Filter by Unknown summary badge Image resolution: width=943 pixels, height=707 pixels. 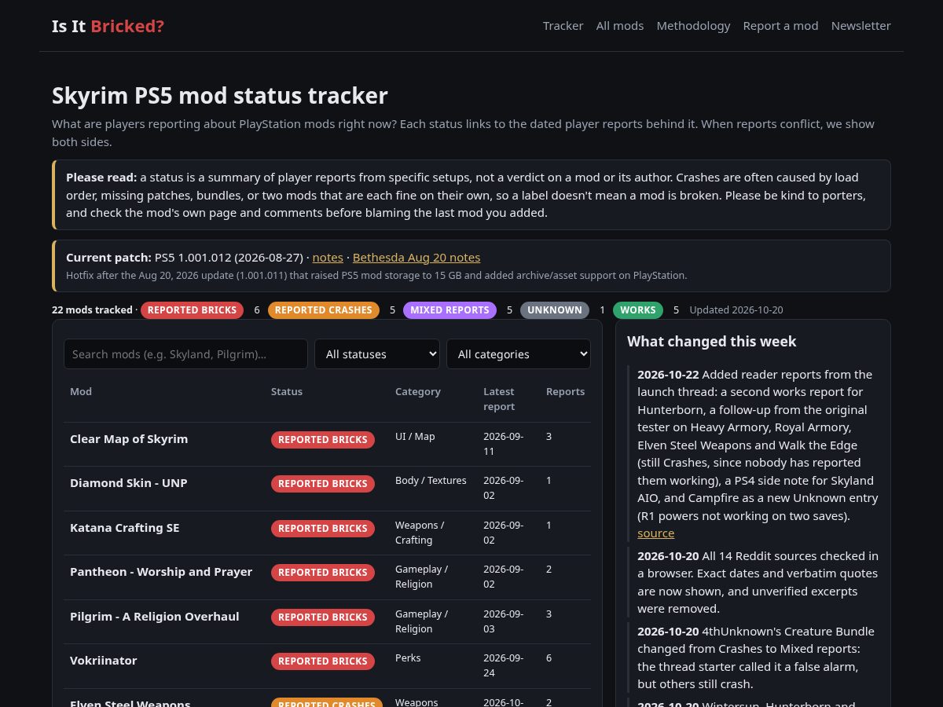(555, 310)
